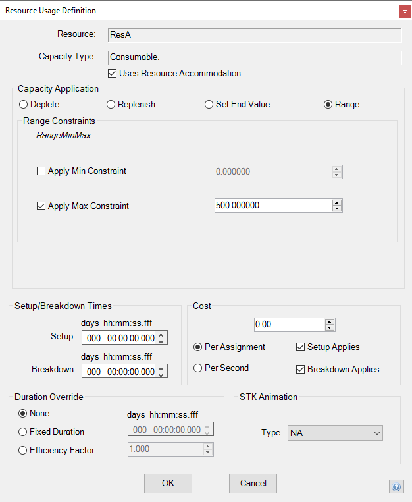
Task: Toggle the Setup Applies checkbox
Action: click(301, 347)
